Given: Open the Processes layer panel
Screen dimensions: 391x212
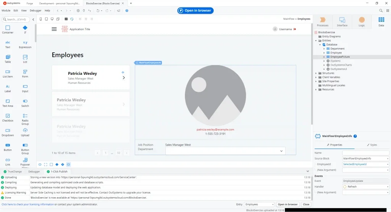Looking at the screenshot, I should pyautogui.click(x=323, y=21).
